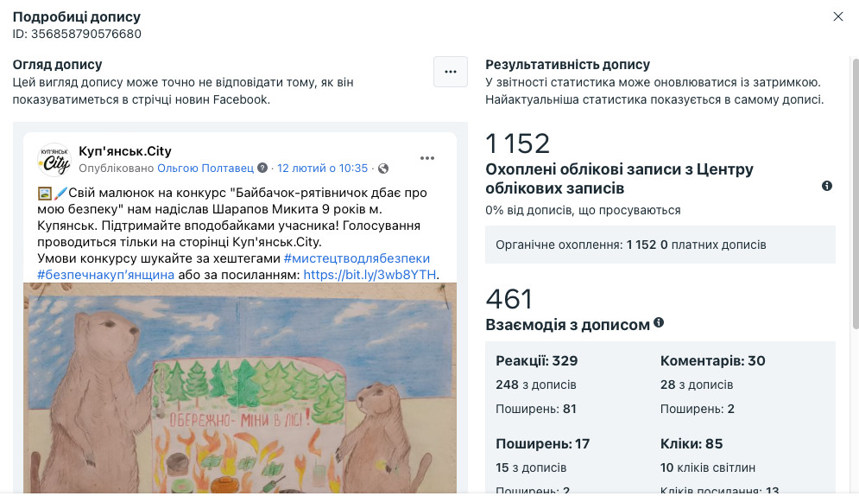Viewport: 859px width, 496px height.
Task: Click info icon next to Взаємодія з дописом
Action: coord(659,323)
